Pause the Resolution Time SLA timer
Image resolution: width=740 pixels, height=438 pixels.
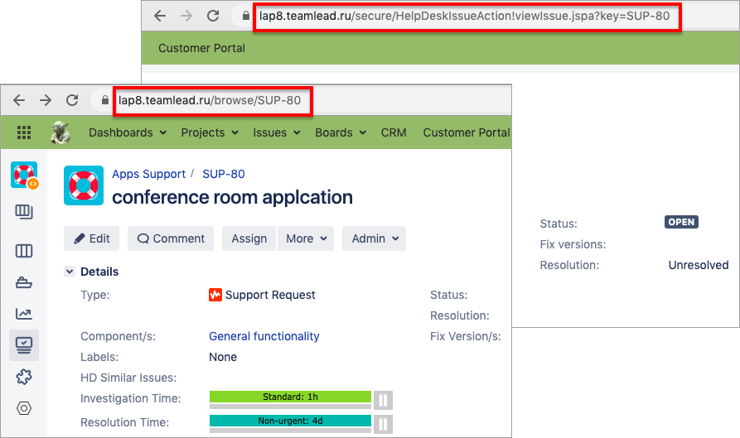click(383, 424)
